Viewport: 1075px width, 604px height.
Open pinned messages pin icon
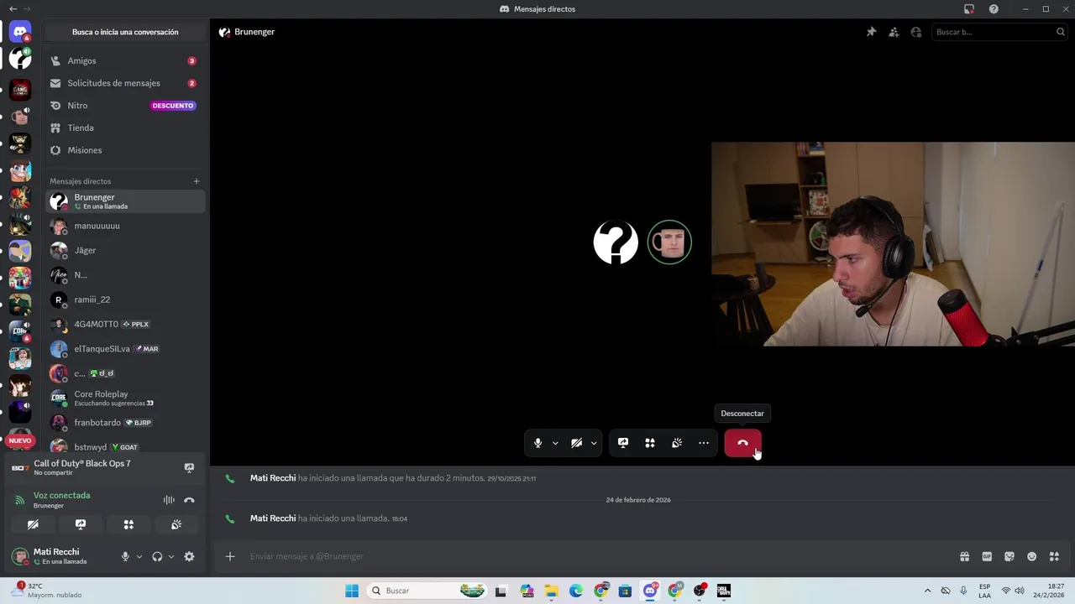click(871, 32)
